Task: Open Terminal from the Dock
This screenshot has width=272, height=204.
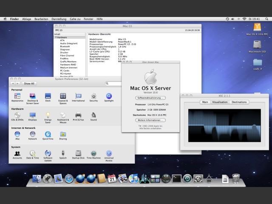Action: pos(177,178)
